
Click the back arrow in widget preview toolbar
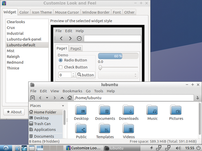coord(61,38)
